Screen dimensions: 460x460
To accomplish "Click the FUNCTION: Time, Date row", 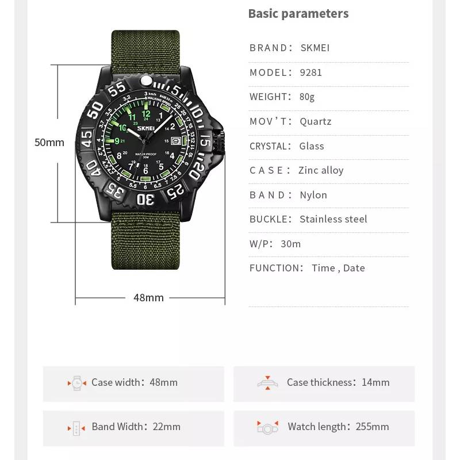I will (328, 268).
